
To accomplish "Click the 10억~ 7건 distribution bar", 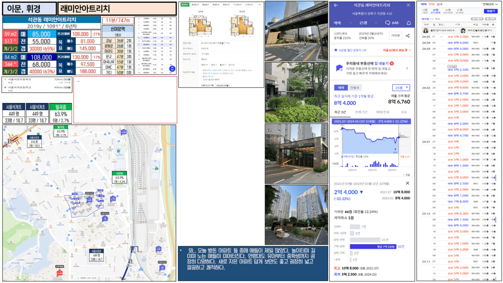I will pyautogui.click(x=355, y=227).
